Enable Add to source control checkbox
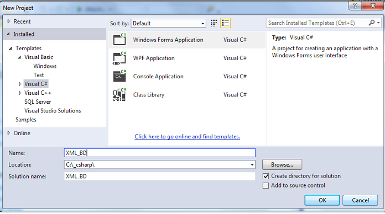 click(x=266, y=186)
